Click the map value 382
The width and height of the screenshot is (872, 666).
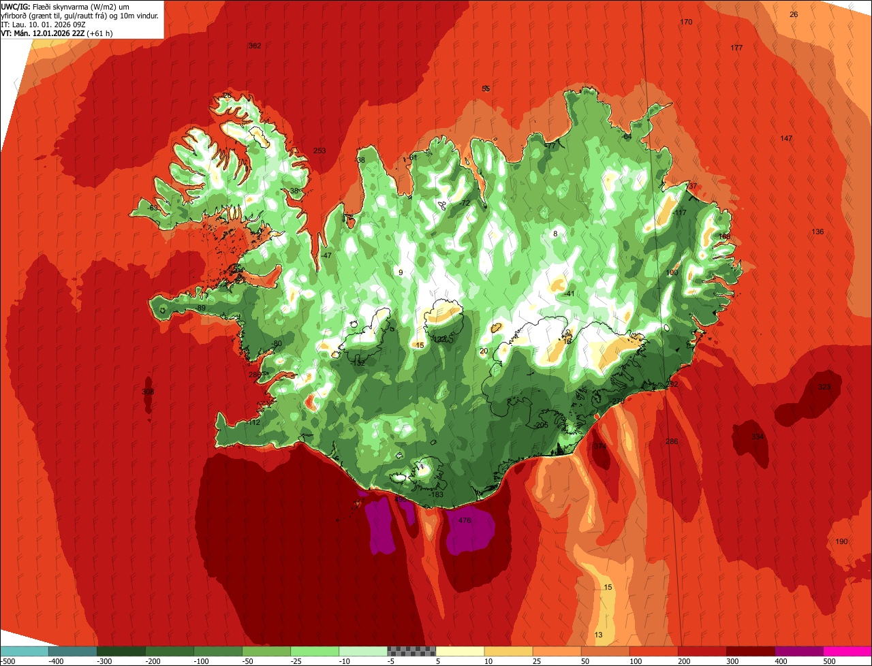pos(255,46)
